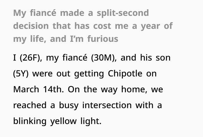
Task: Click the 'blinking yellow light' phrase
Action: (x=57, y=121)
